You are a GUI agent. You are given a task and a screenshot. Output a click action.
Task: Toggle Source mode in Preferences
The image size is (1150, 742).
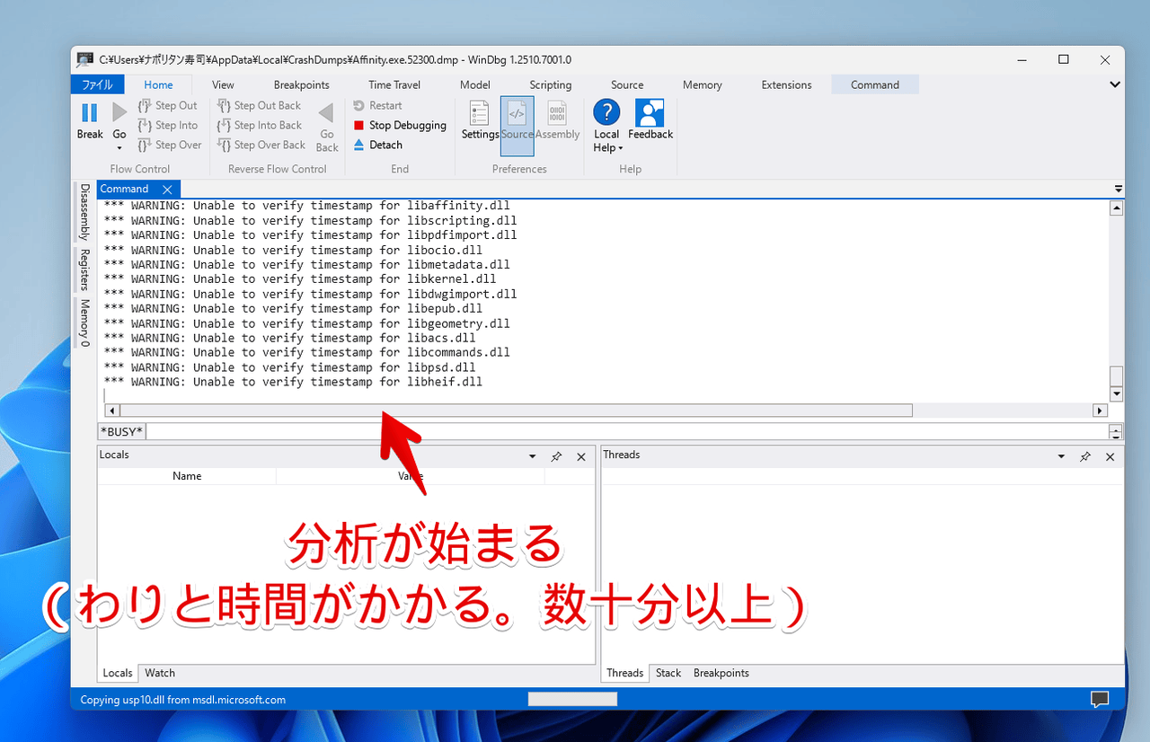point(517,114)
